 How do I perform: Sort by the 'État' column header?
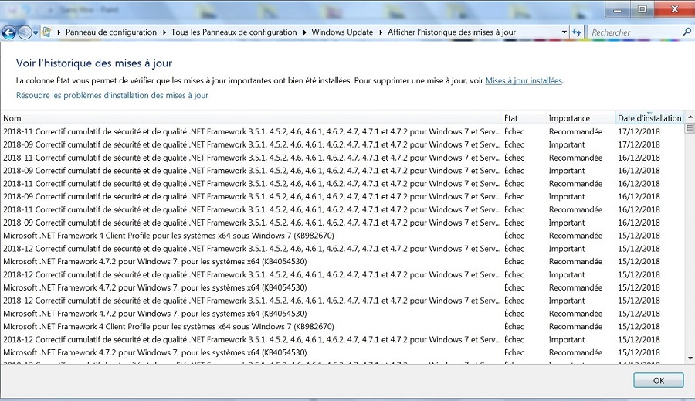524,118
